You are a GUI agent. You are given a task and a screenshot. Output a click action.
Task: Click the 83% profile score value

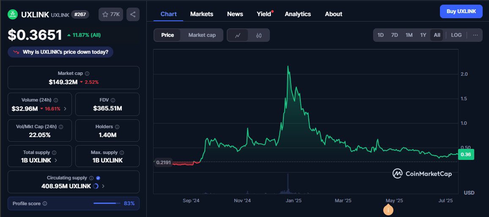point(129,203)
